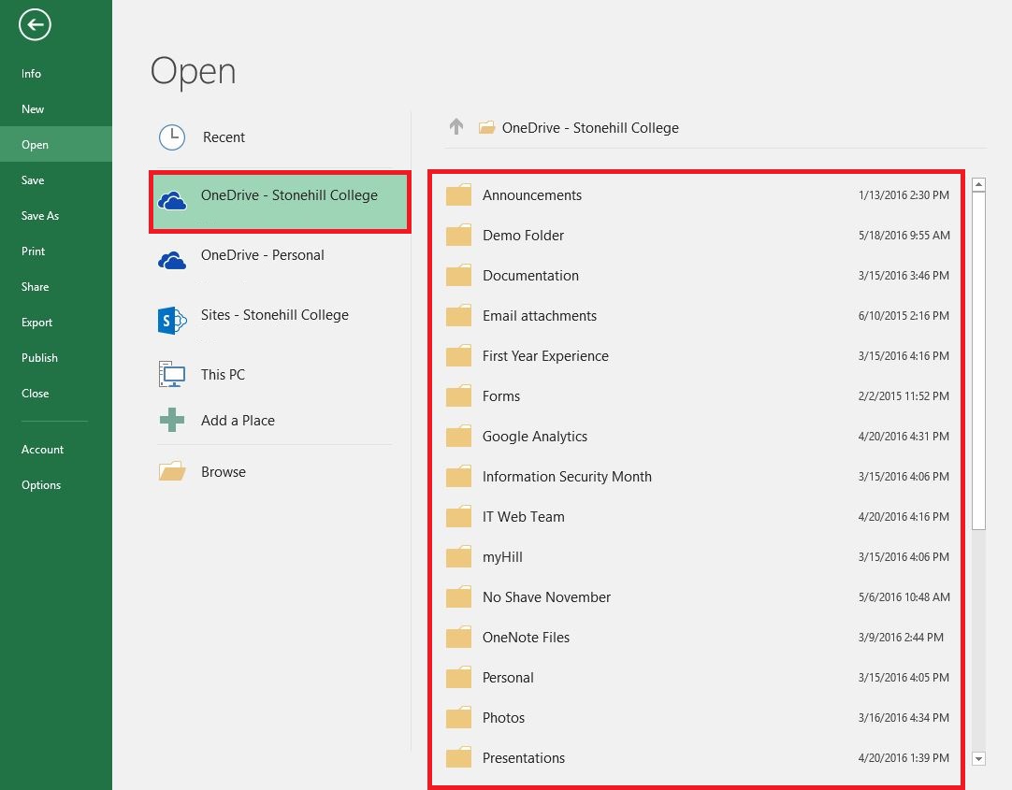
Task: Click the Browse folder icon
Action: coord(172,471)
